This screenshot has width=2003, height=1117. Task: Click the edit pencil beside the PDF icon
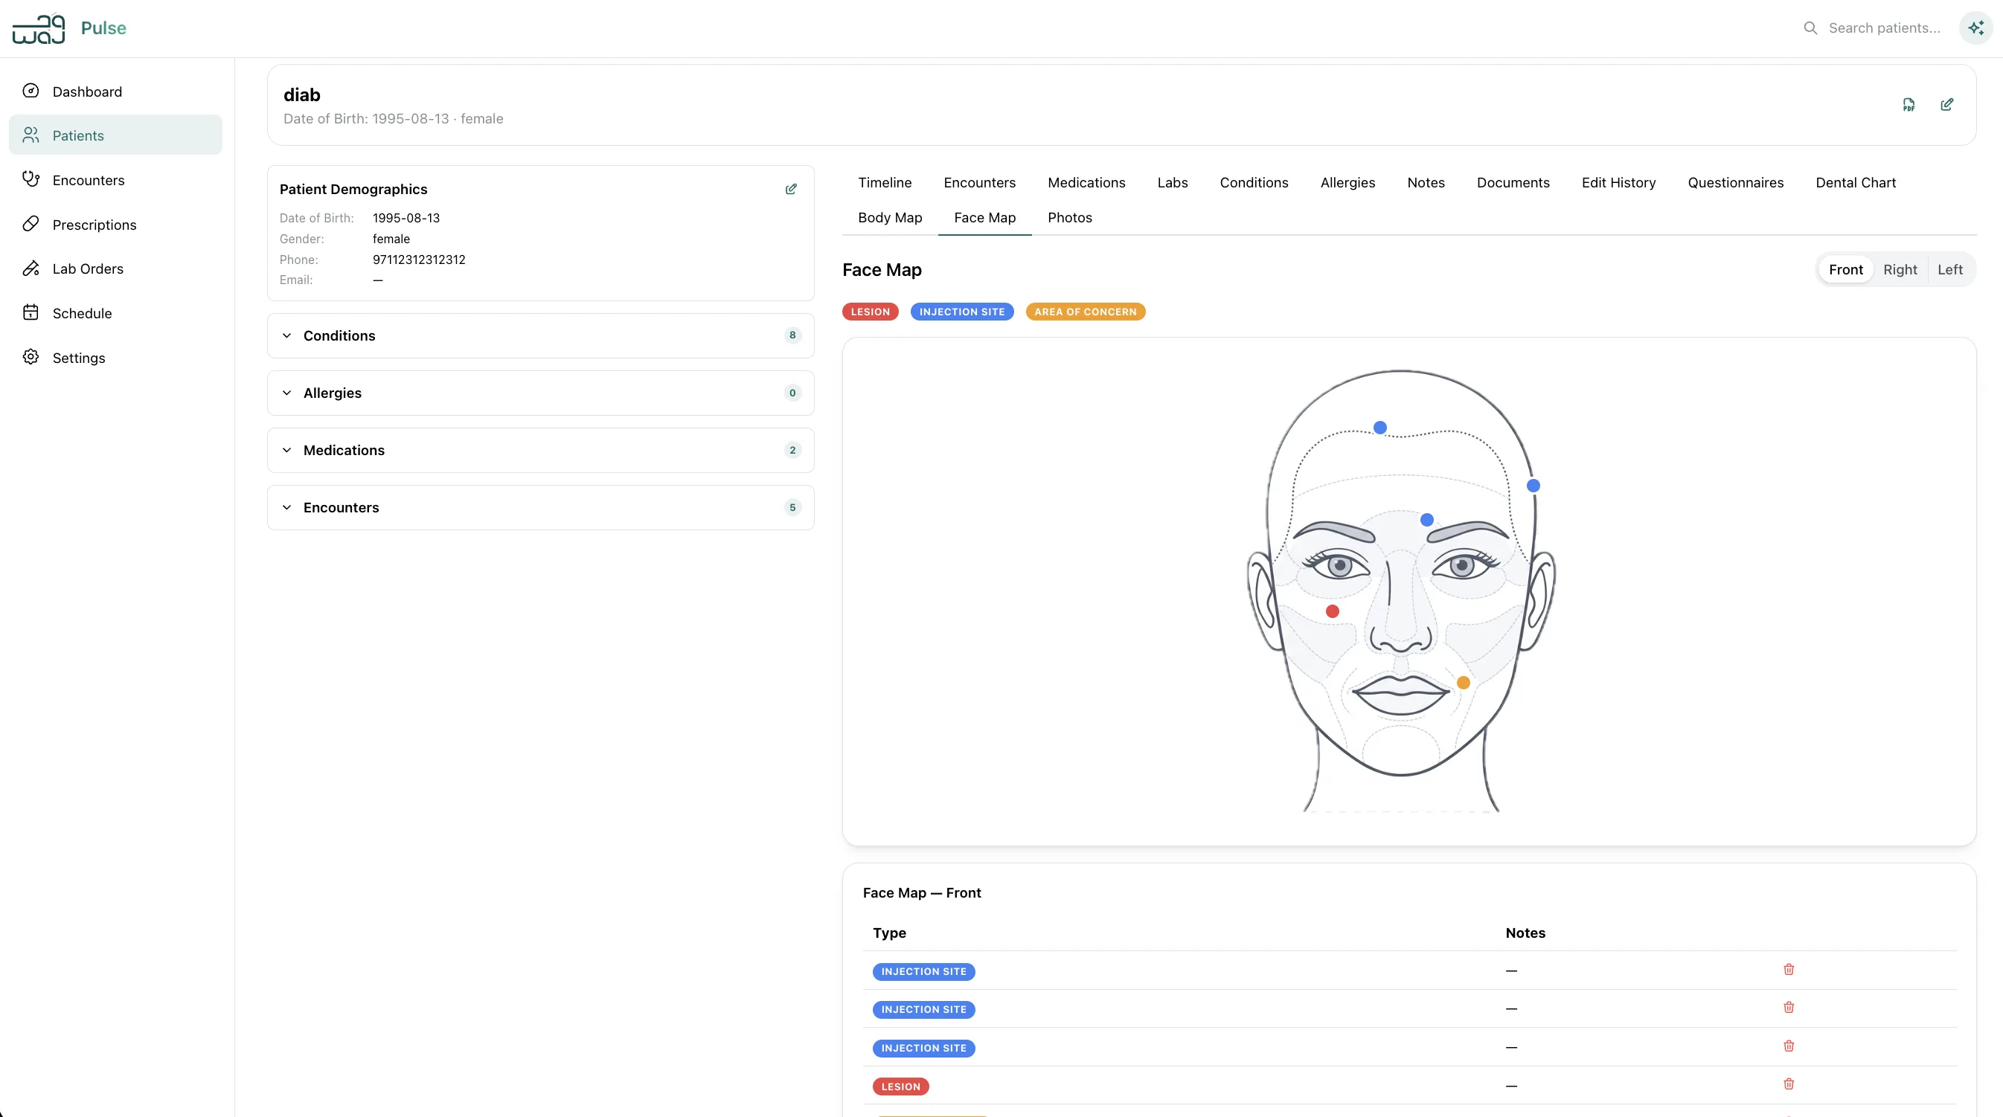pyautogui.click(x=1947, y=104)
